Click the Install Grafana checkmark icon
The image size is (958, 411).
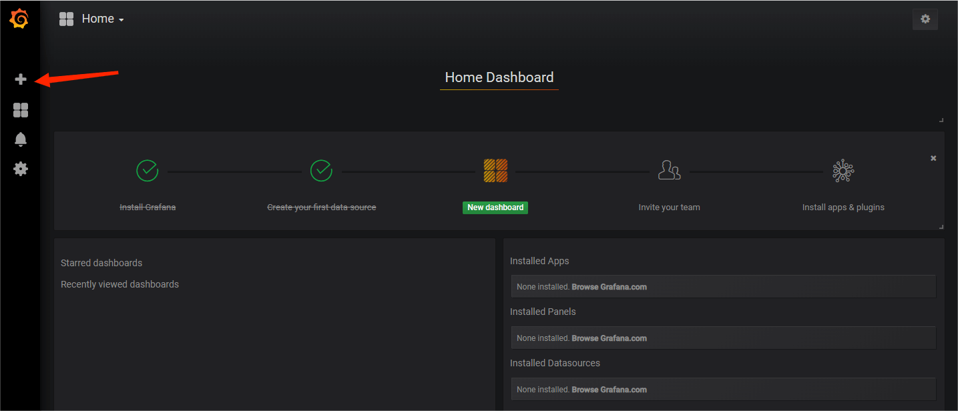pos(147,171)
